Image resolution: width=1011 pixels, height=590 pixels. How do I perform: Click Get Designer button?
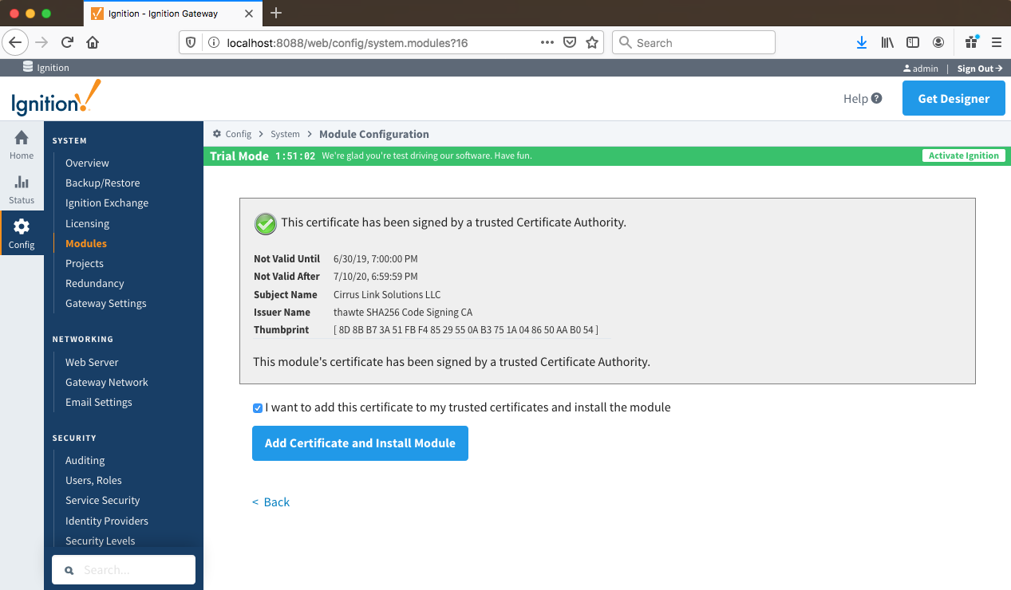click(954, 98)
